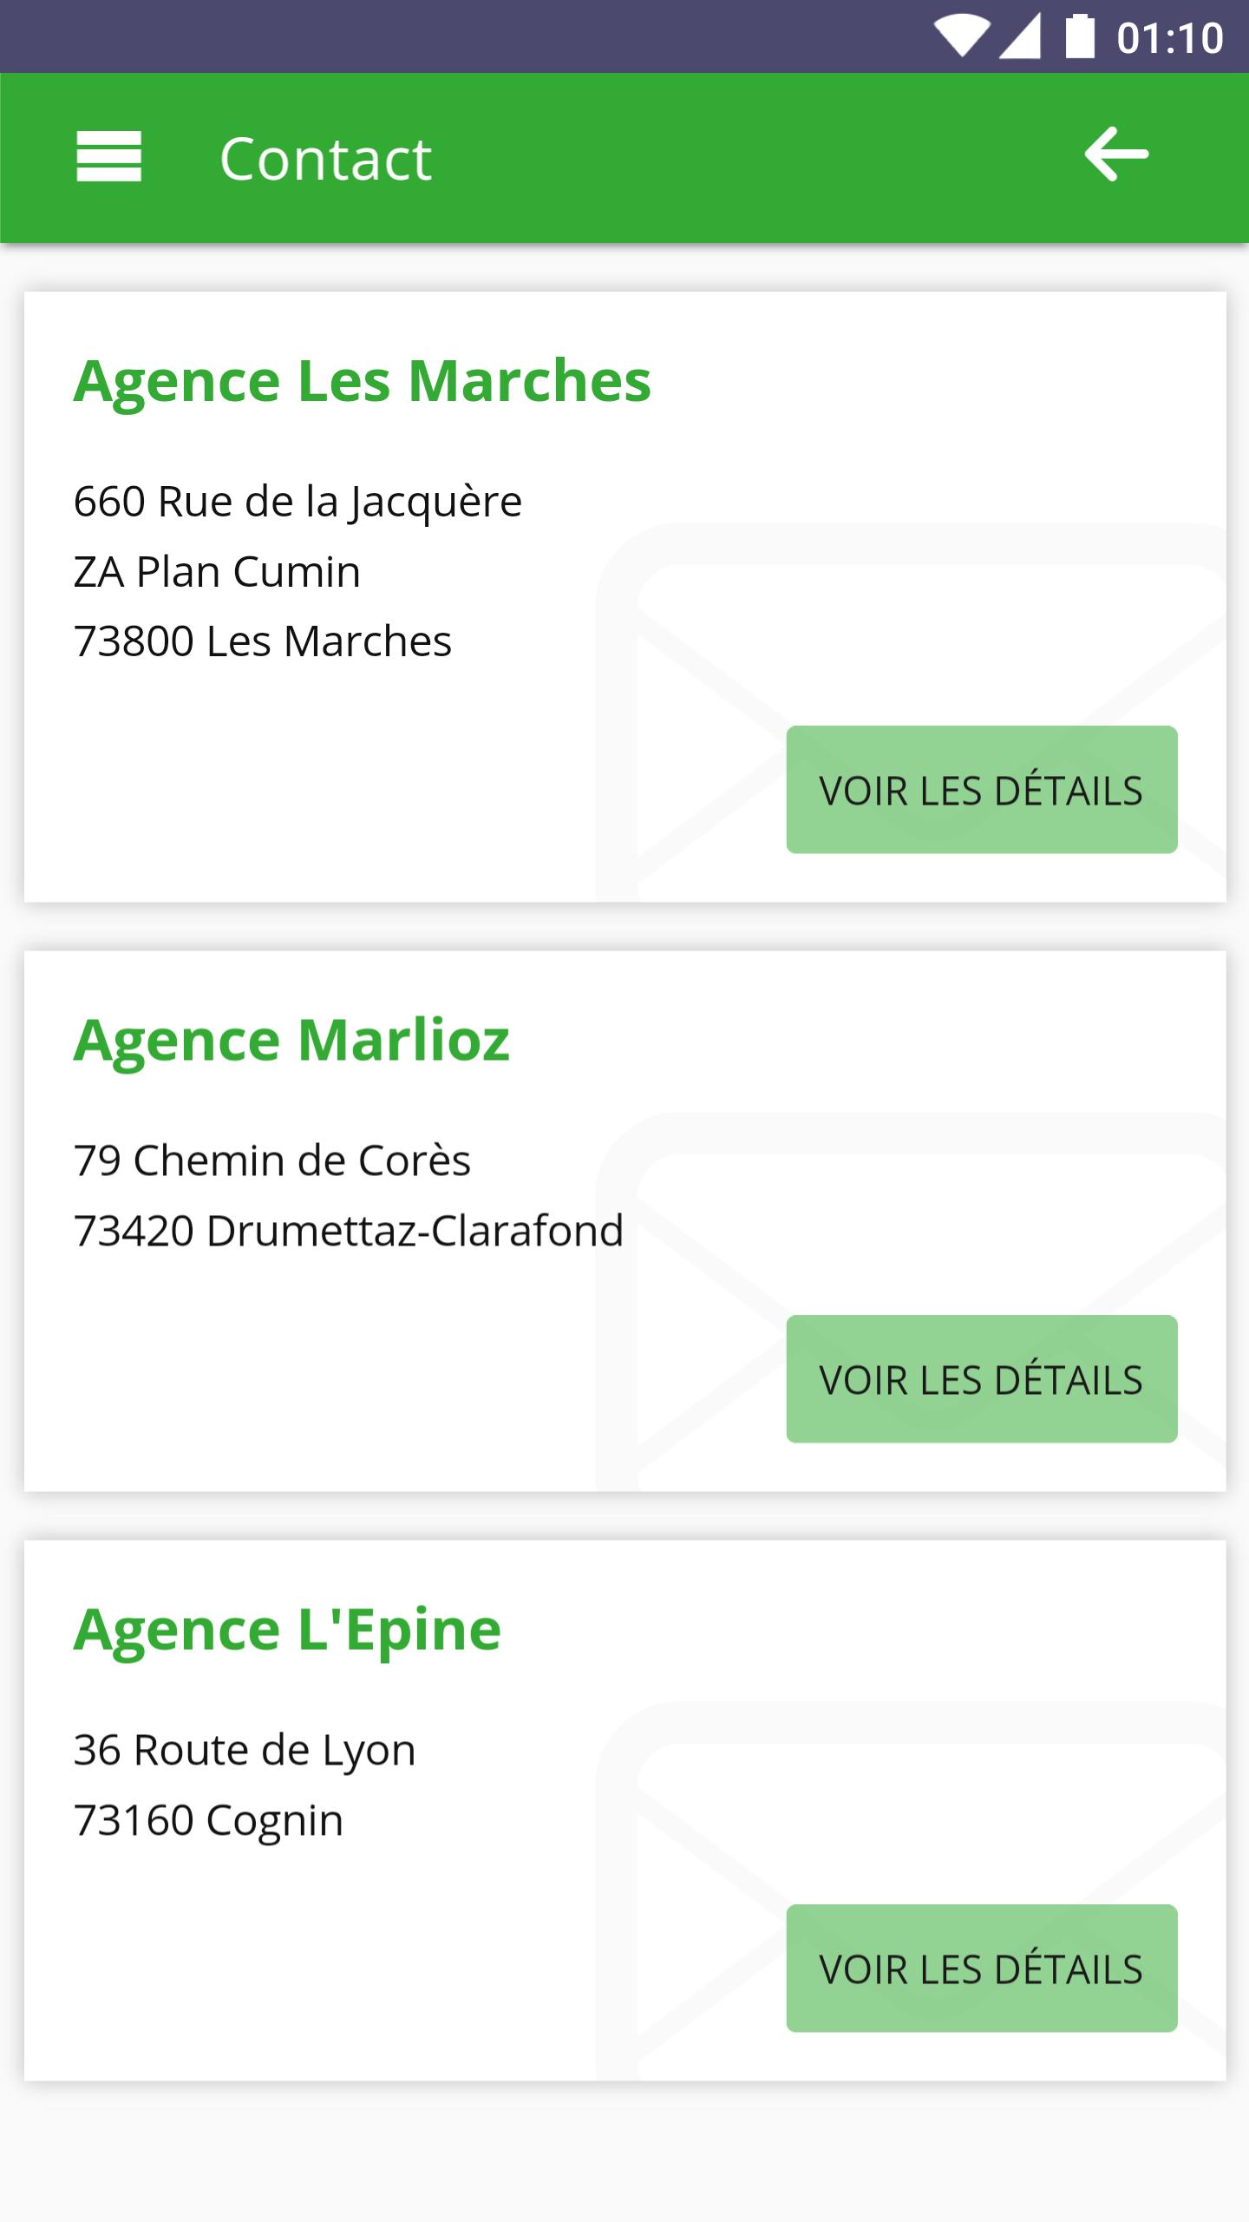
Task: Tap the cellular signal icon
Action: point(1021,37)
